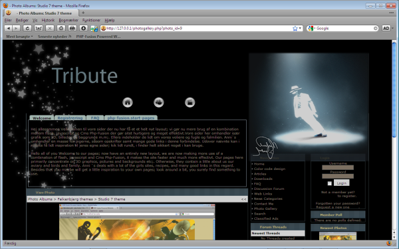Open the URL bar history dropdown arrow

300,29
